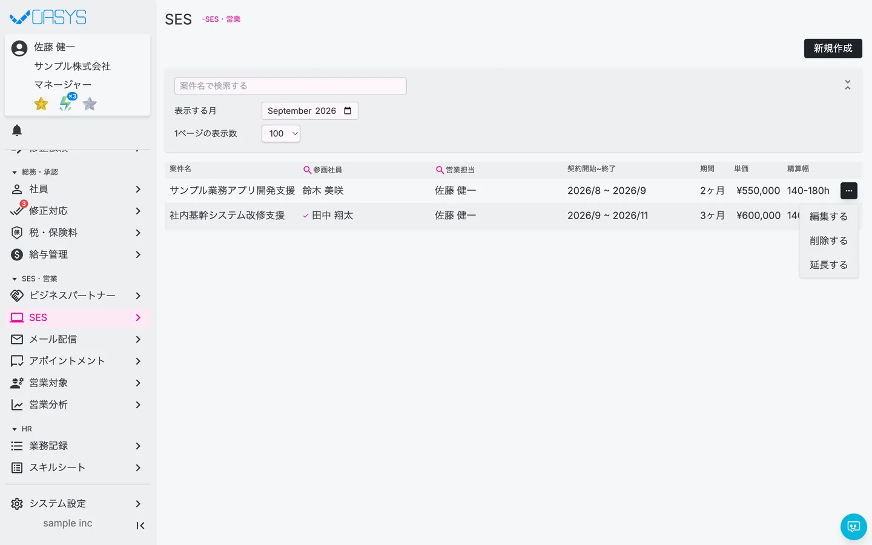
Task: Click the メール配信 envelope icon
Action: (x=17, y=339)
